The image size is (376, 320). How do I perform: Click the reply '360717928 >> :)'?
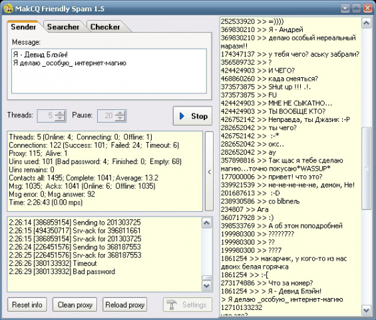[247, 217]
